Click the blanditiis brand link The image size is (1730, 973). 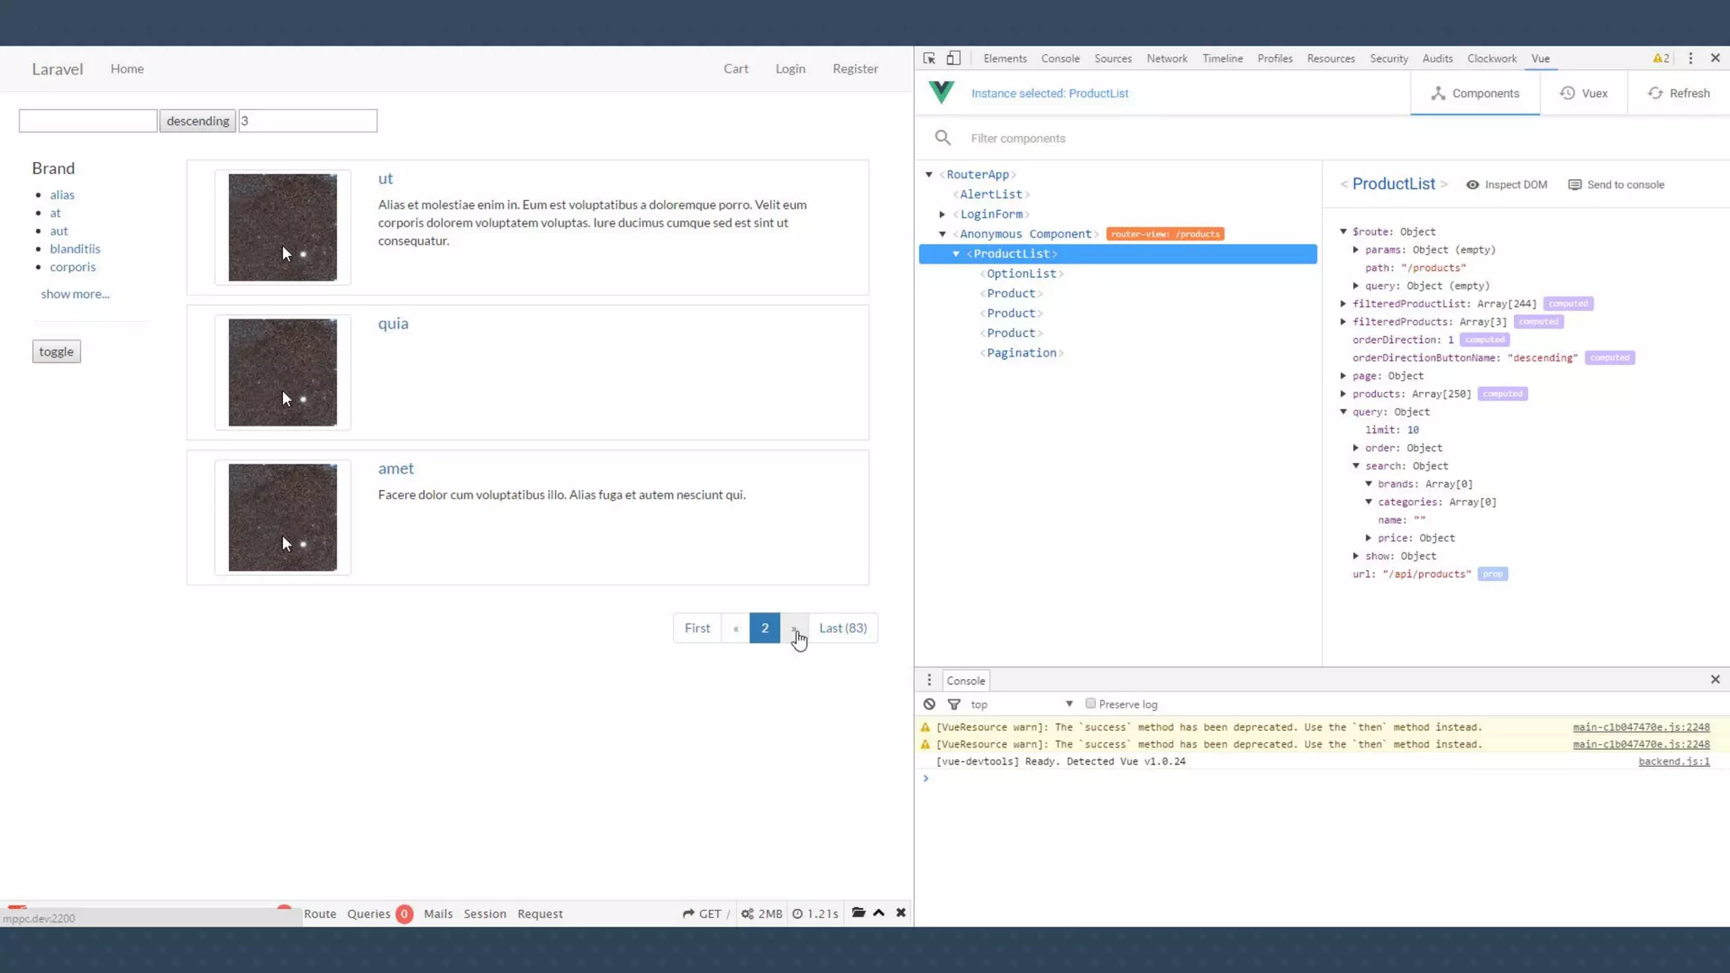74,248
